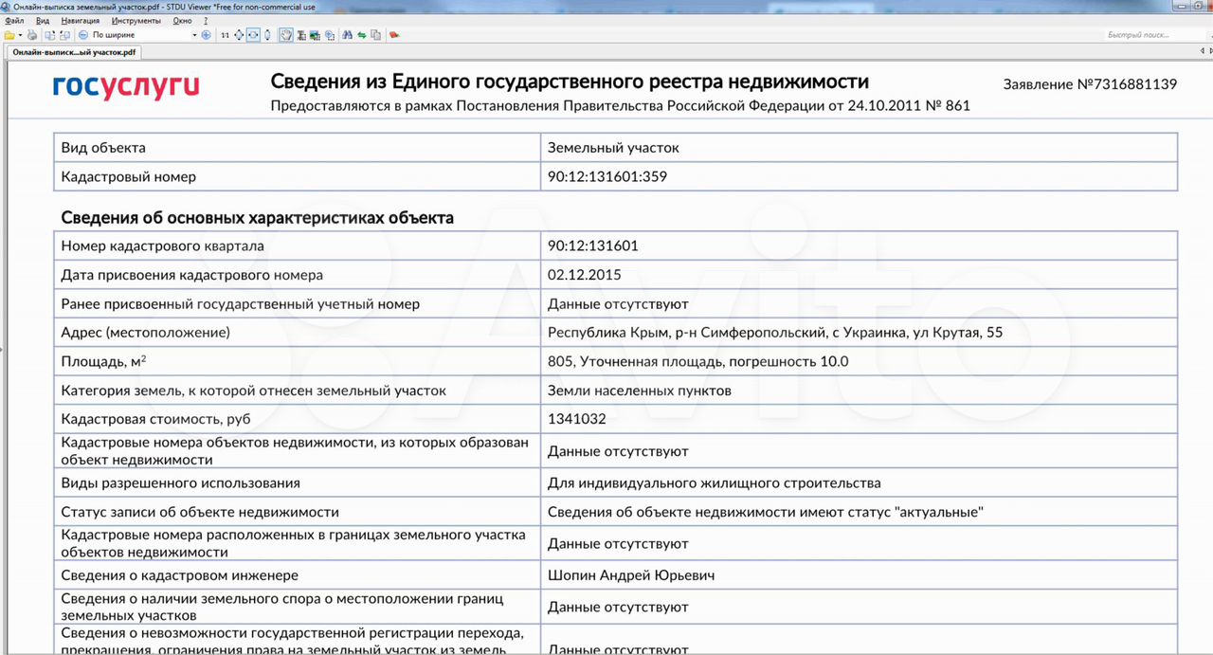The height and width of the screenshot is (655, 1213).
Task: Click the zoom selection tool icon
Action: (x=329, y=35)
